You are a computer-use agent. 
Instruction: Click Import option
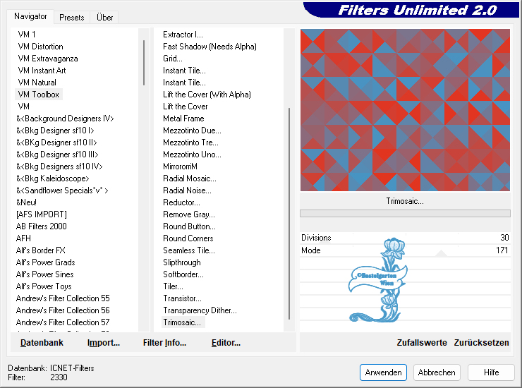[x=103, y=343]
